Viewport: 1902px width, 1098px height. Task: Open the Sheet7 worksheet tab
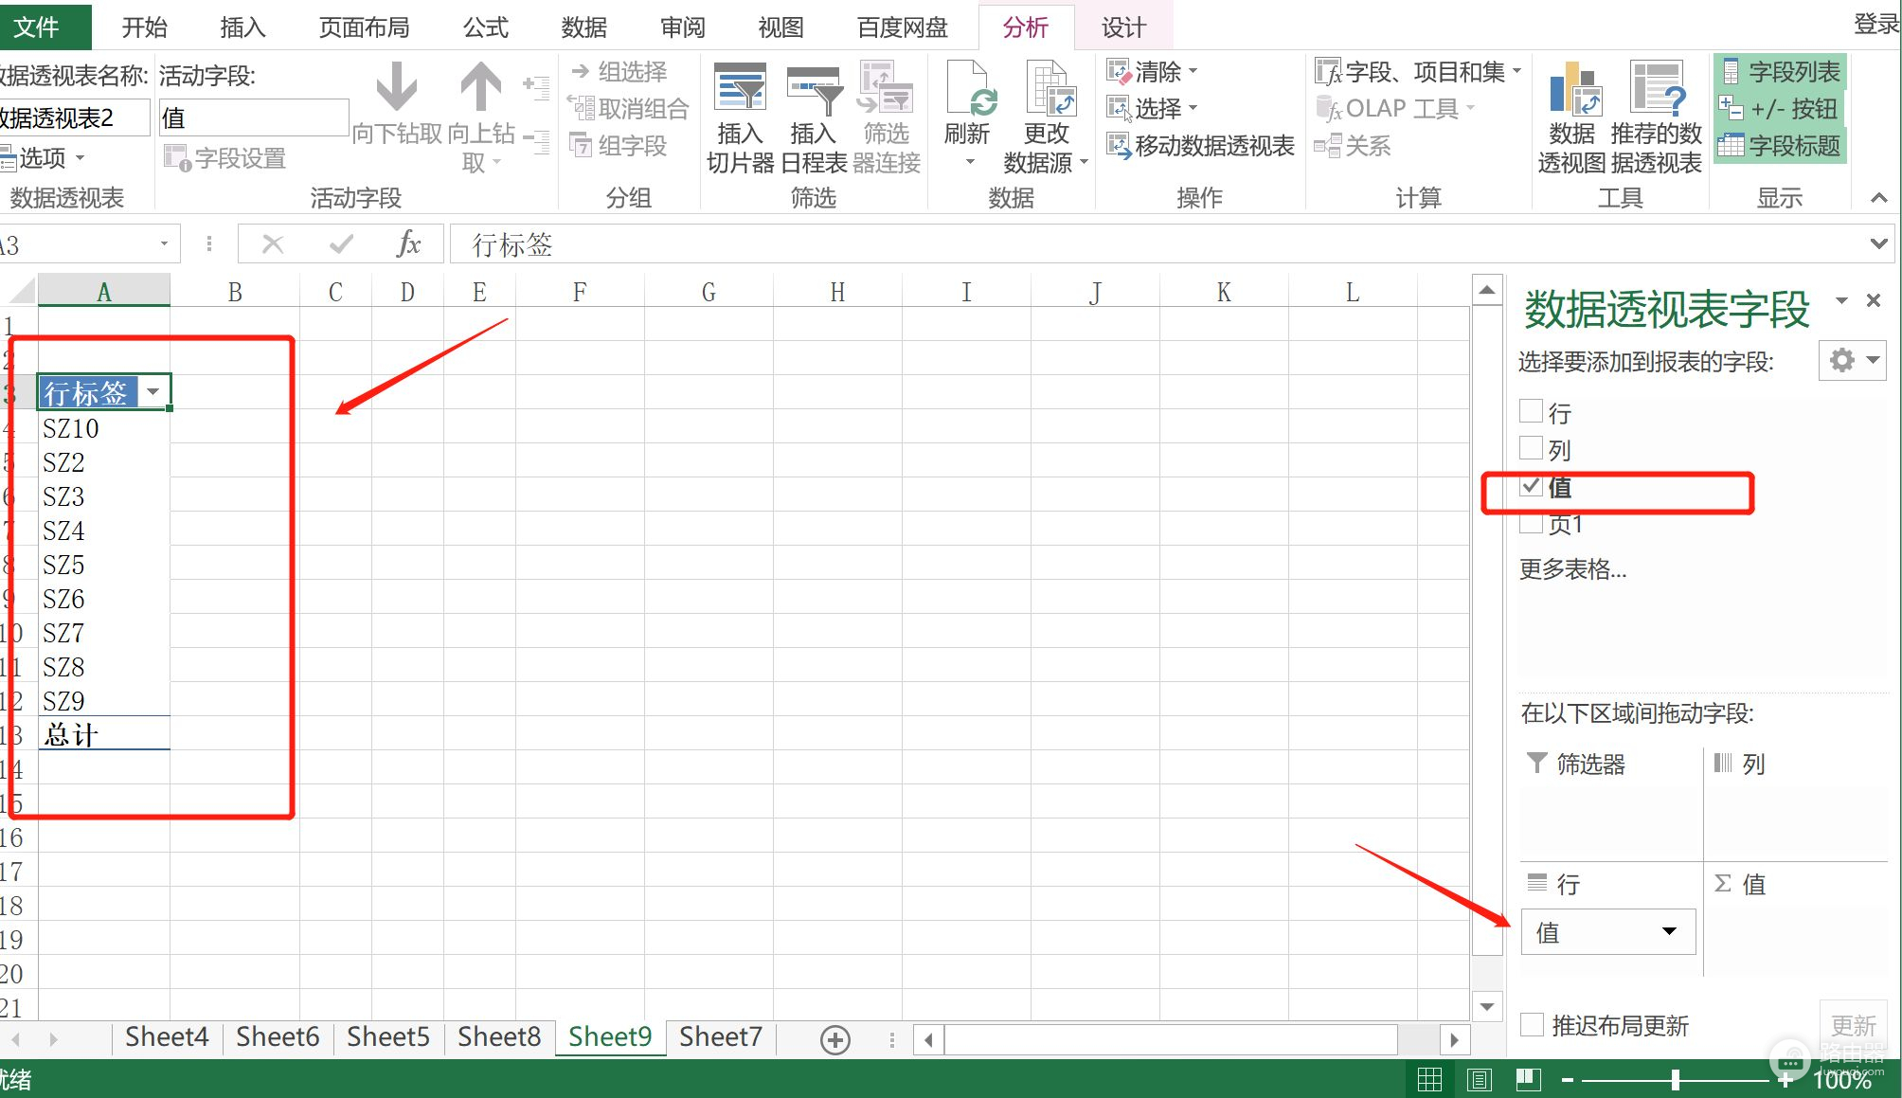click(720, 1037)
